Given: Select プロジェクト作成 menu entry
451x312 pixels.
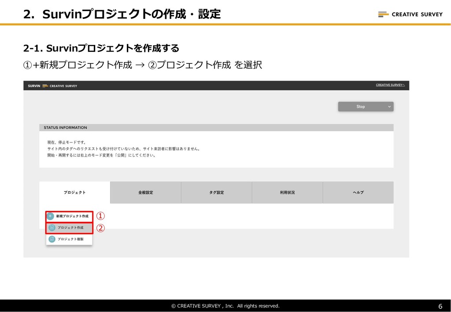Looking at the screenshot, I should (69, 228).
